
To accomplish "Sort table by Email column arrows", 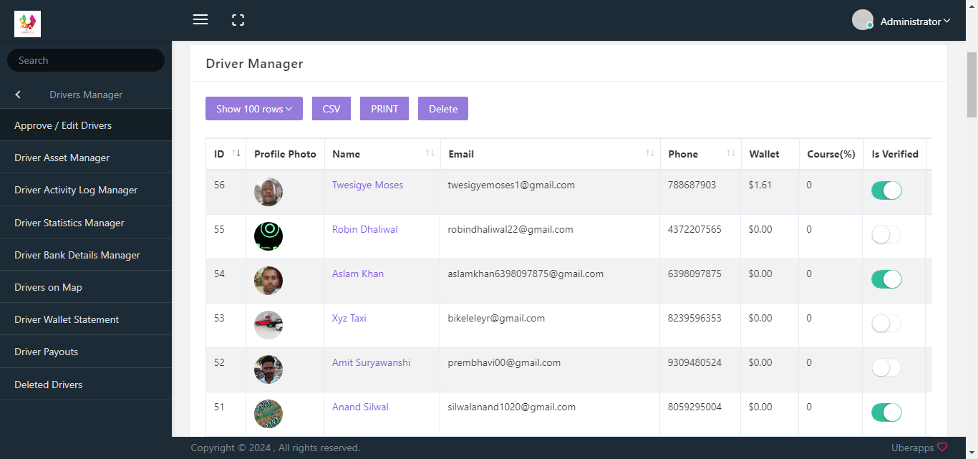I will coord(650,153).
